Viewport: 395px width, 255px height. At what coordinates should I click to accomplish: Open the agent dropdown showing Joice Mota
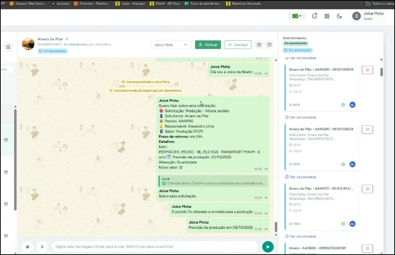point(171,45)
